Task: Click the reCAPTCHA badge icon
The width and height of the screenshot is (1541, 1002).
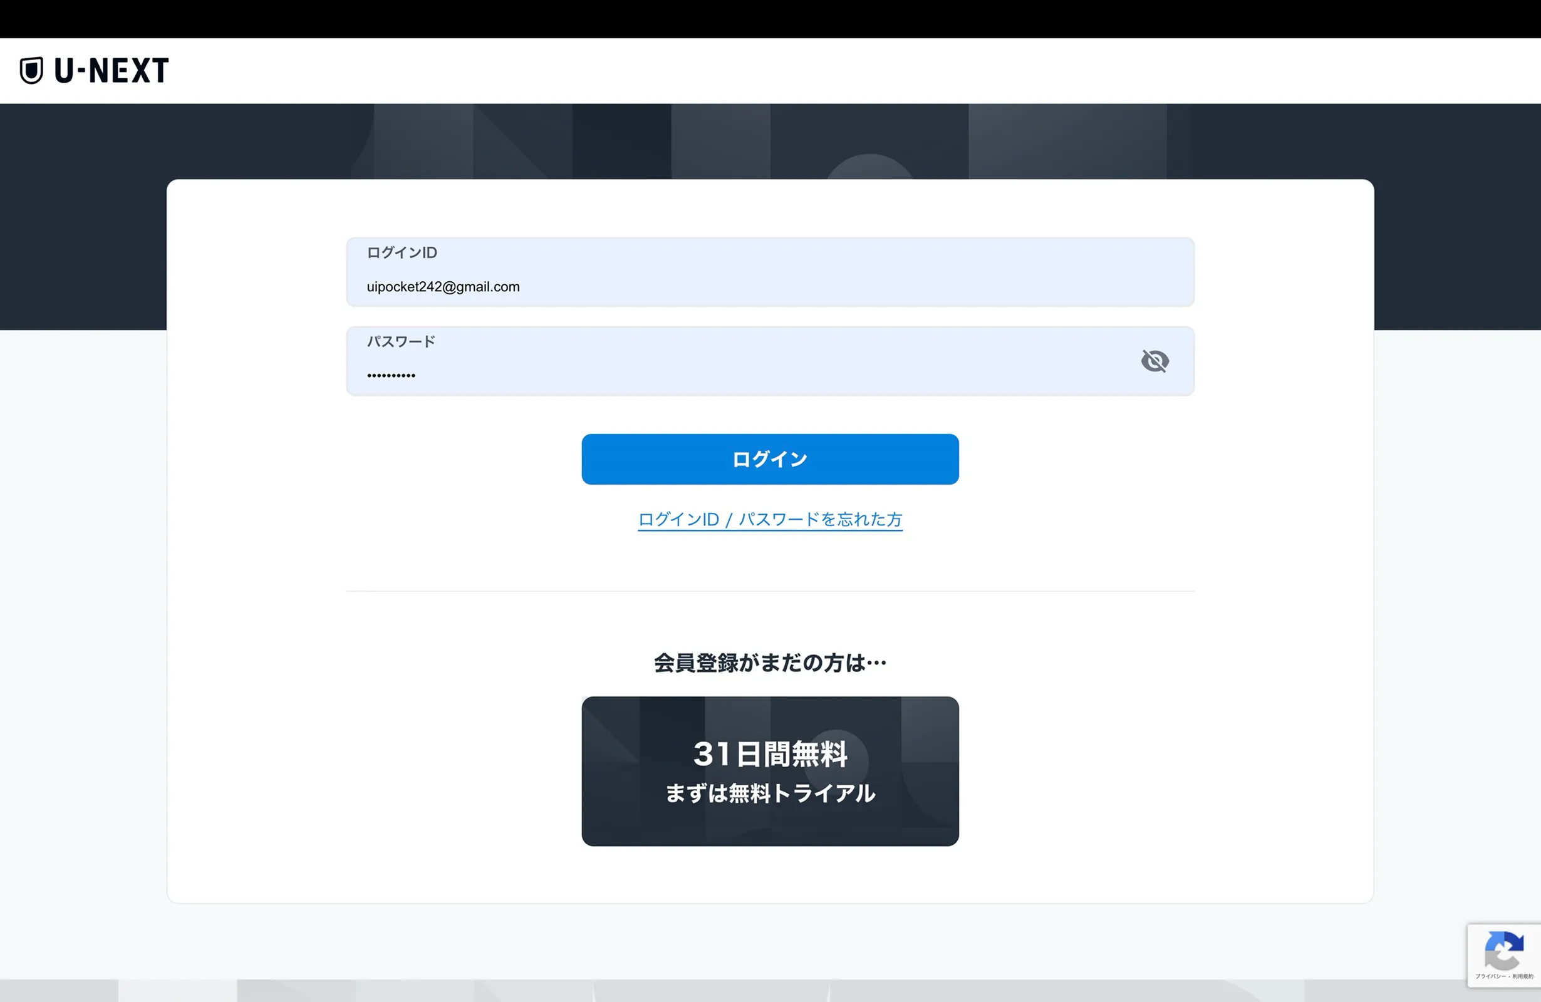Action: tap(1504, 951)
